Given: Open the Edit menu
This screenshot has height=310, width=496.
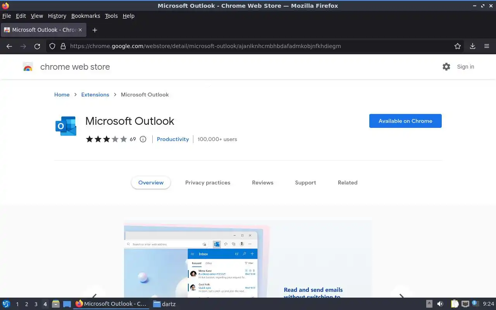Looking at the screenshot, I should (21, 16).
